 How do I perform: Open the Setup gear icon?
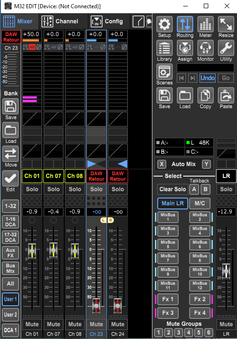pyautogui.click(x=165, y=24)
